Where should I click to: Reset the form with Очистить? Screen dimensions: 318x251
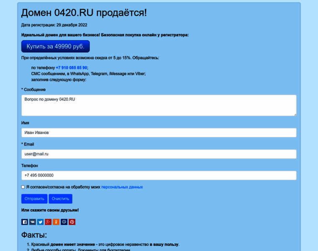pos(60,199)
